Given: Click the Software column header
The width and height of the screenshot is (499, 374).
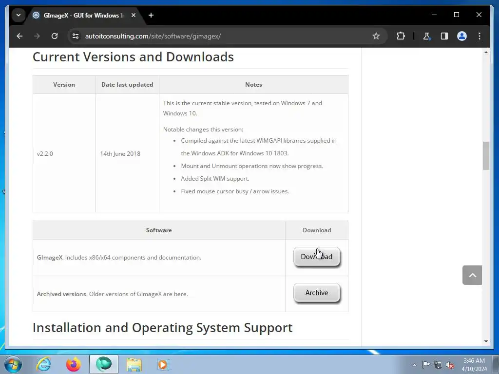Looking at the screenshot, I should 159,230.
